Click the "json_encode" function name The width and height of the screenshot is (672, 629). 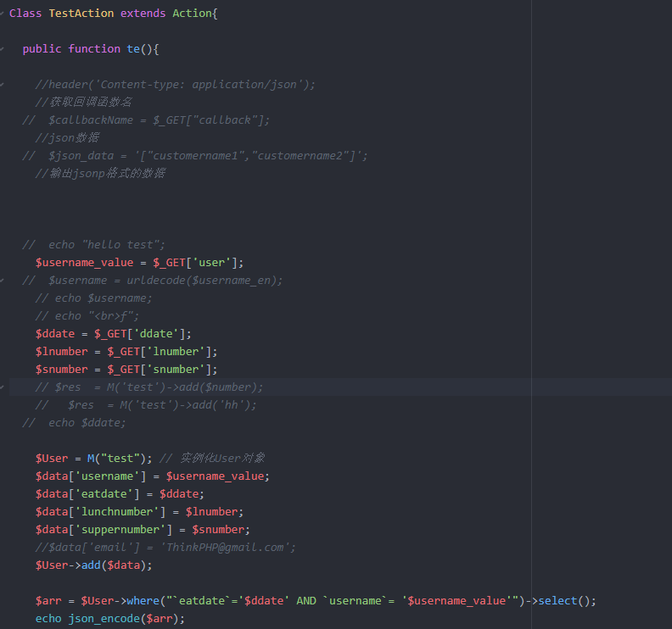click(x=104, y=619)
